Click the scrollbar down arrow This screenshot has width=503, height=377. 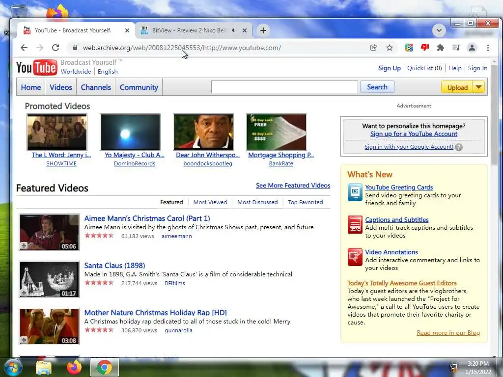(494, 356)
